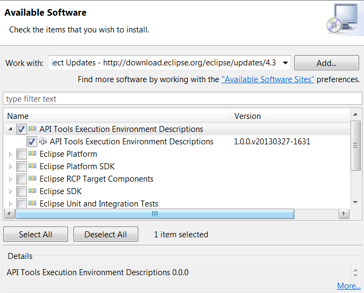Image resolution: width=364 pixels, height=293 pixels.
Task: Click version 1.0.0.v20130327-1631 cell
Action: click(272, 142)
